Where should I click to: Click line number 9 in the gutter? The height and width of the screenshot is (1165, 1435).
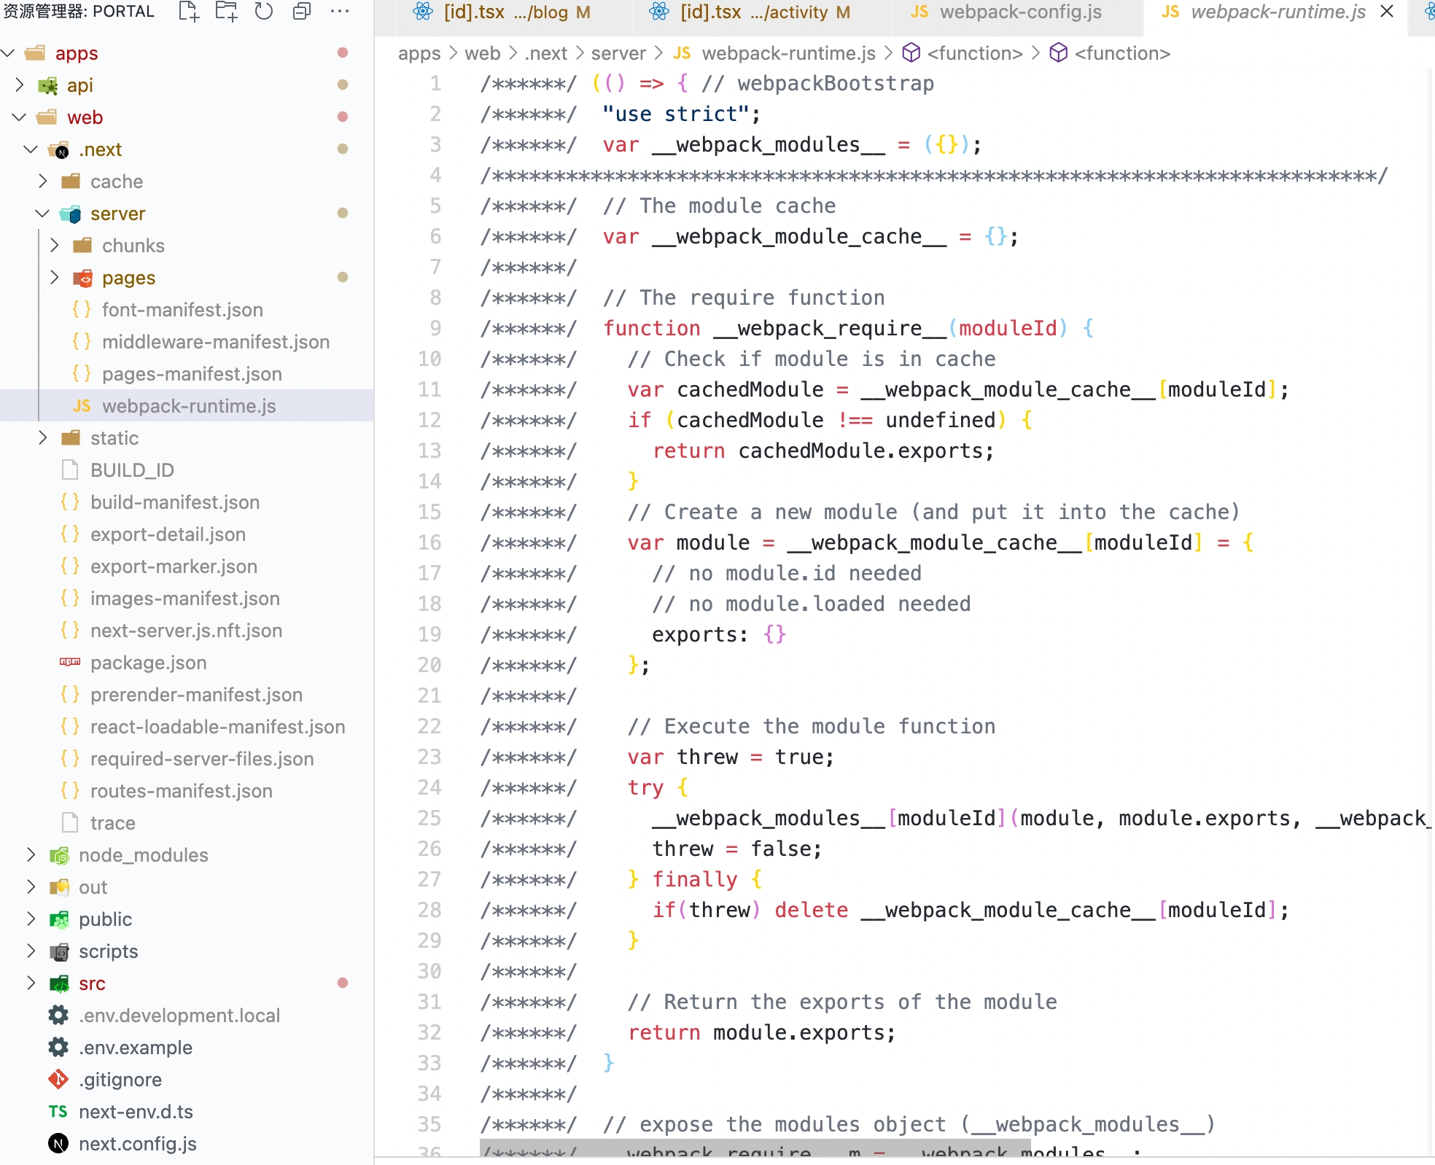click(x=435, y=328)
